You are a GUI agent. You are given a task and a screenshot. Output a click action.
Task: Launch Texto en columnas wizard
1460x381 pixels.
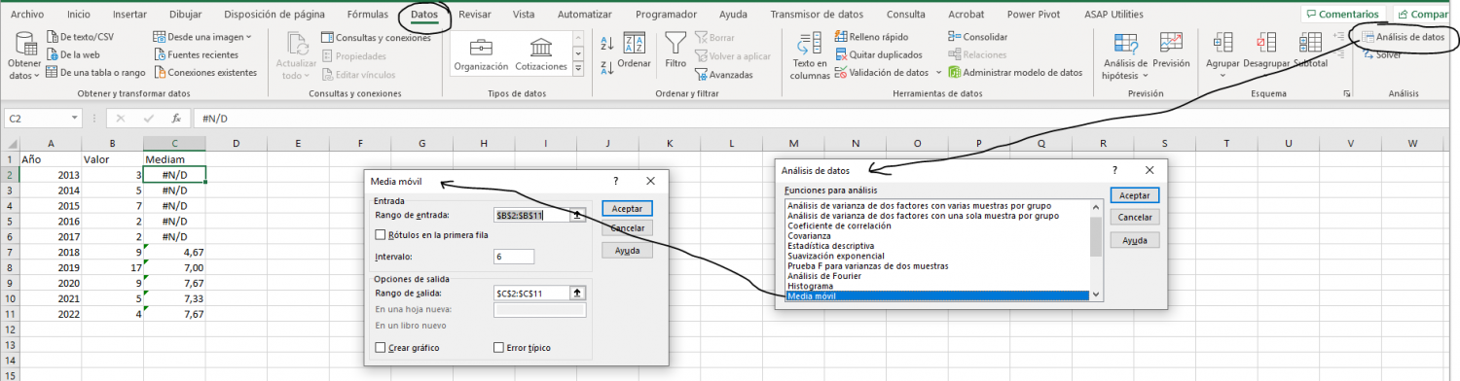(x=810, y=55)
